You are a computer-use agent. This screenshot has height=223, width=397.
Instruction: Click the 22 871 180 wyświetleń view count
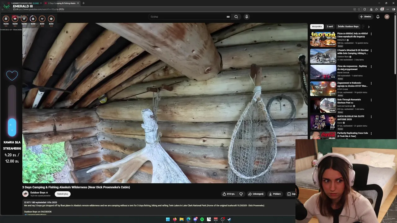click(35, 202)
